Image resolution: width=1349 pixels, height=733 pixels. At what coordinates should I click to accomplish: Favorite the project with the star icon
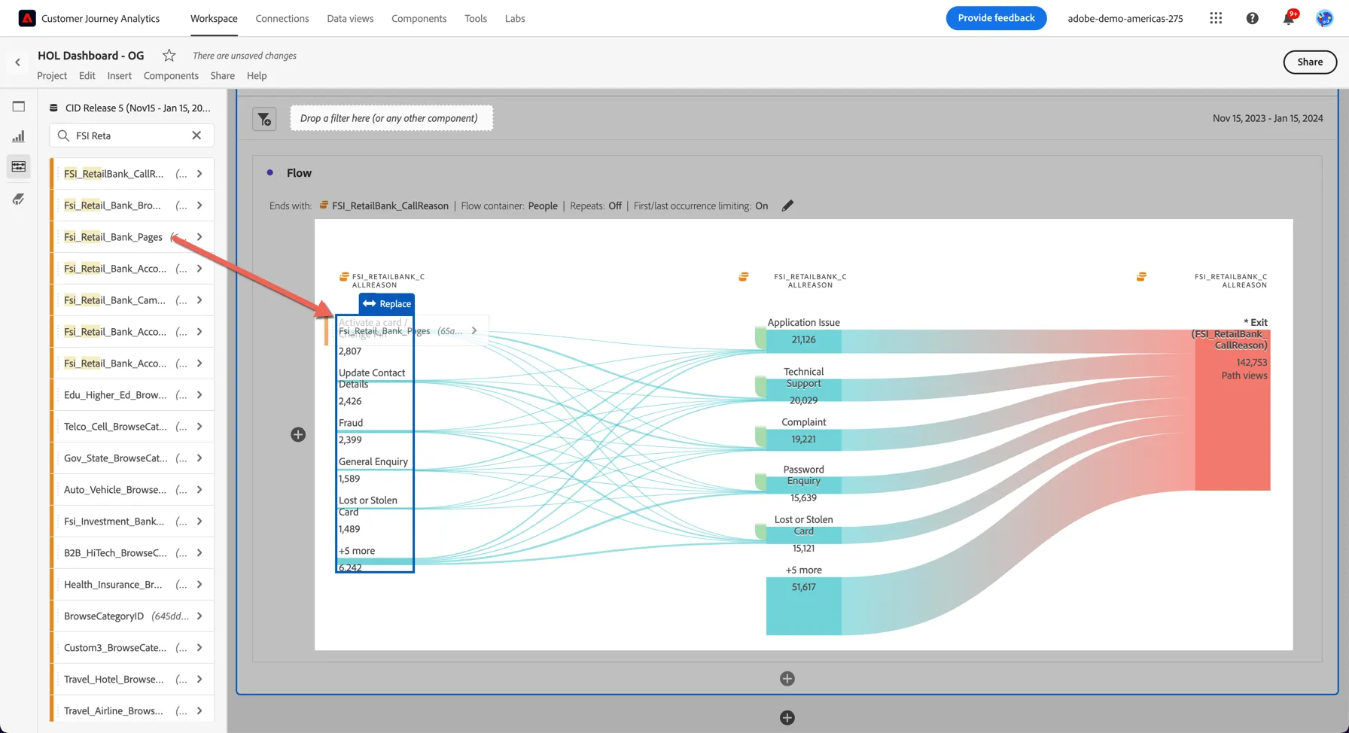pos(169,56)
